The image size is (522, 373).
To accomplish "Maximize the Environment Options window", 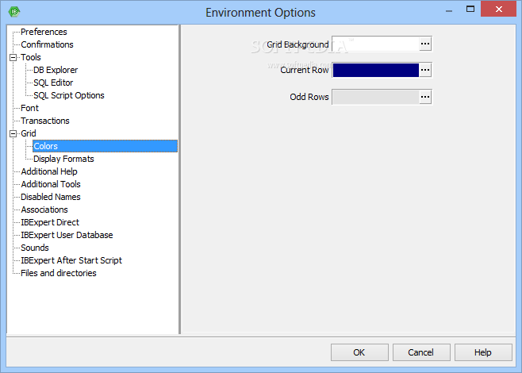I will pos(470,10).
